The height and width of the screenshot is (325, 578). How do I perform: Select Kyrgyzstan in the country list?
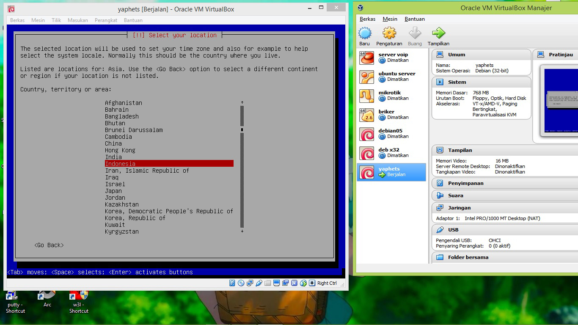122,231
